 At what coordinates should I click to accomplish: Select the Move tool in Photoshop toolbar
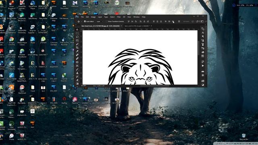[77, 29]
